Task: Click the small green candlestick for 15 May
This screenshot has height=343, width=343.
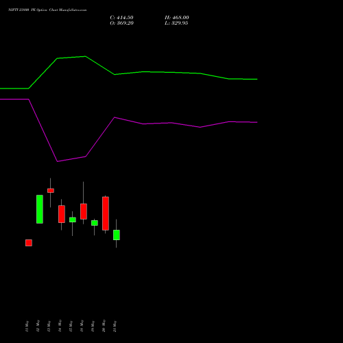Action: click(73, 220)
